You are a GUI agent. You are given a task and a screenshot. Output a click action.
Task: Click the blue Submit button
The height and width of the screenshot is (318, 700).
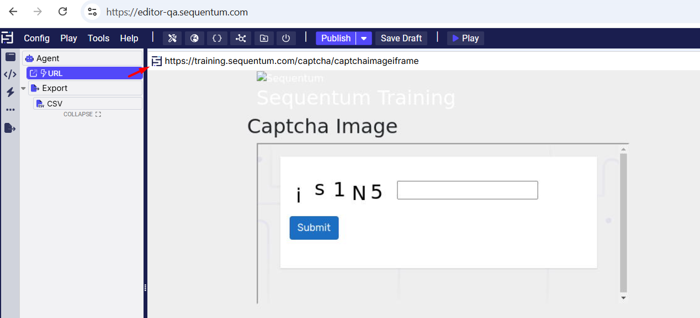[314, 228]
